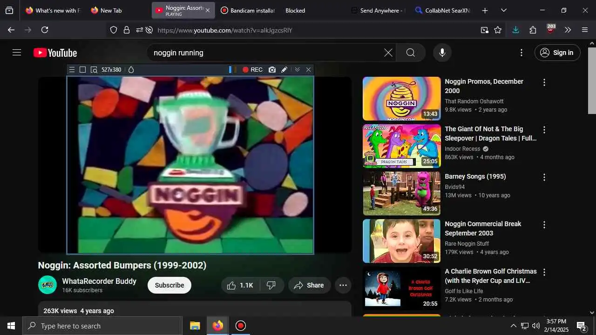The width and height of the screenshot is (596, 335).
Task: Bookmark this page with the star
Action: point(498,30)
